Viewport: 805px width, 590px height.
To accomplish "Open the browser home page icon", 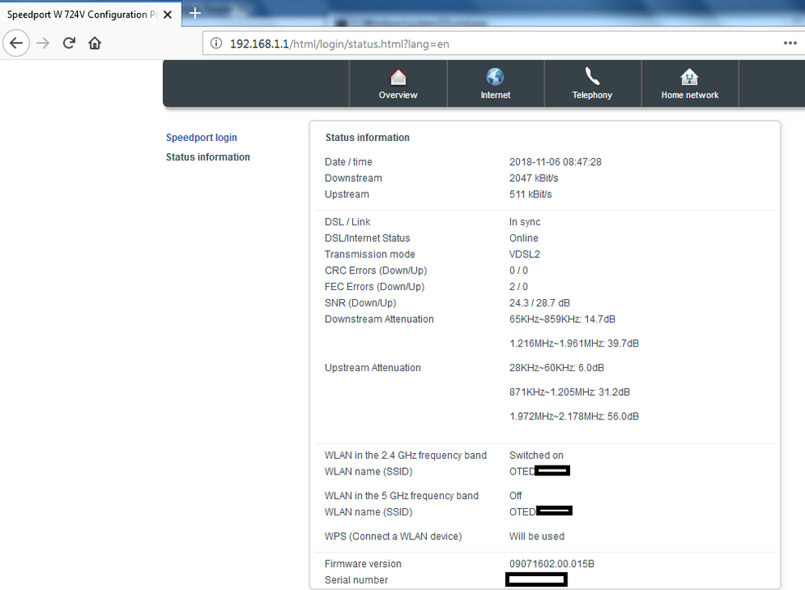I will [x=94, y=43].
